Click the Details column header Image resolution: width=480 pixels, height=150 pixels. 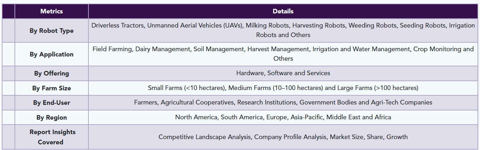tap(283, 11)
